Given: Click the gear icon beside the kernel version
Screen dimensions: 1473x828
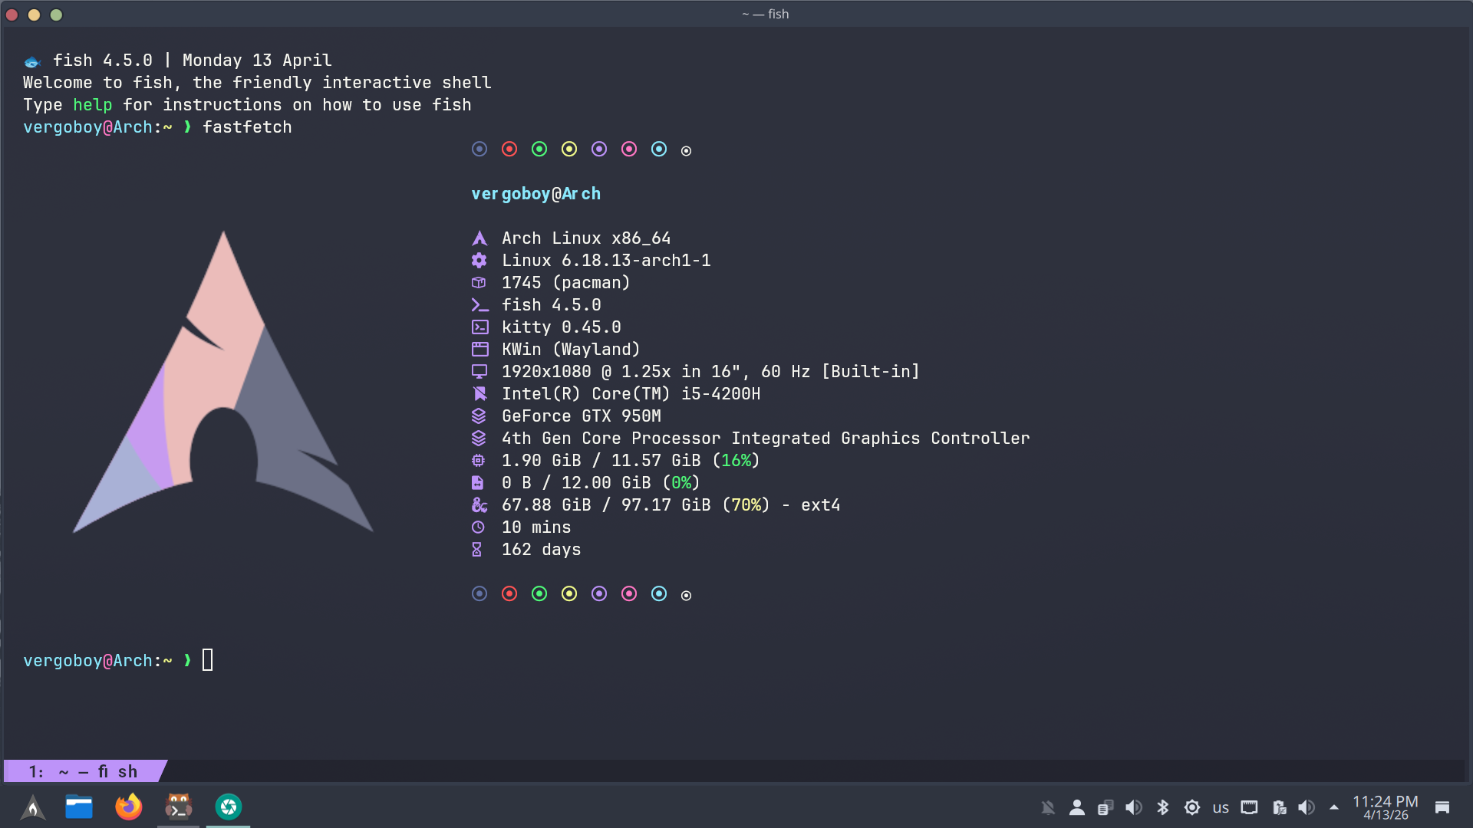Looking at the screenshot, I should pyautogui.click(x=479, y=261).
